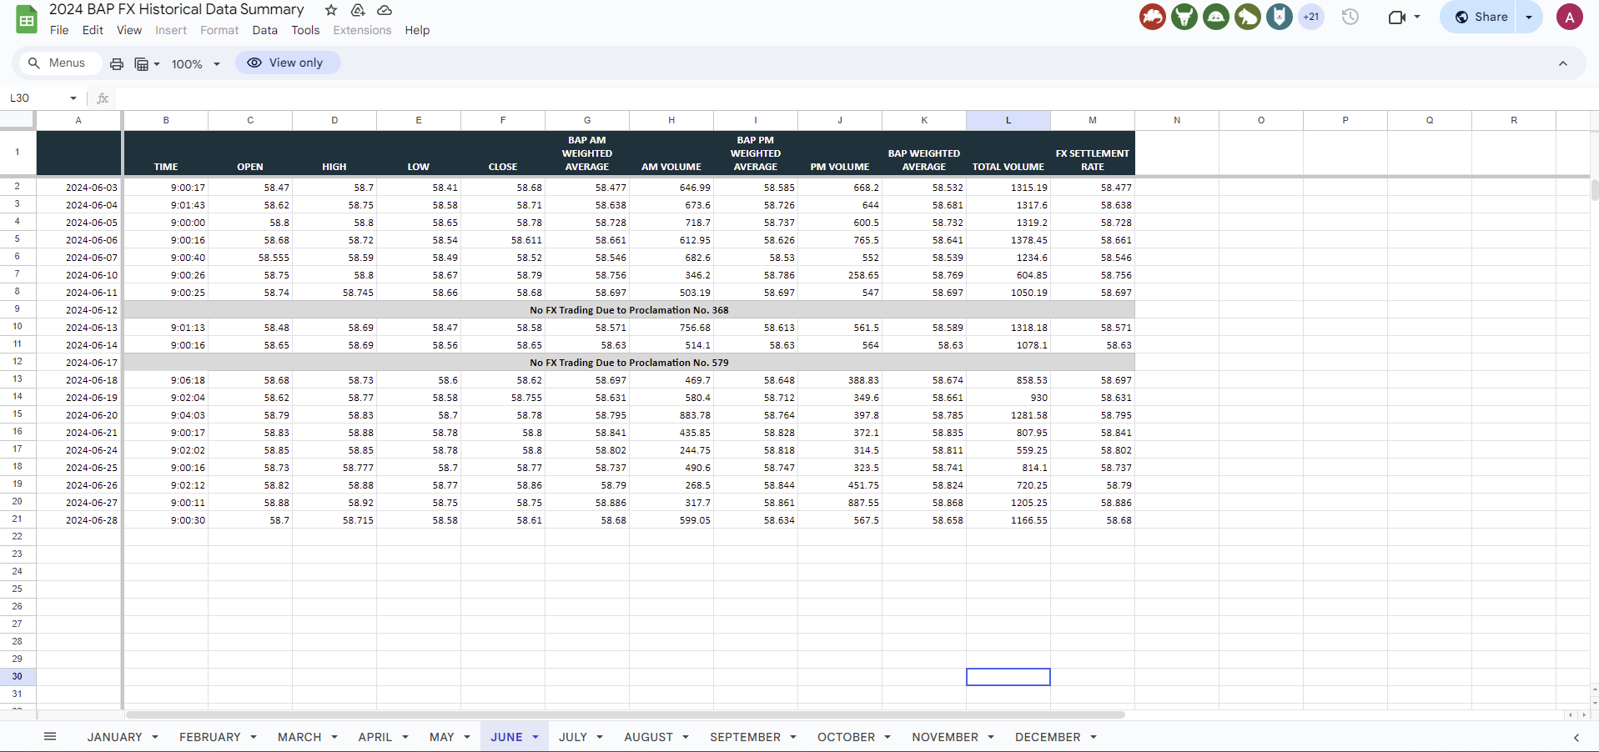Select the whole sheet corner box
This screenshot has width=1599, height=752.
(18, 120)
